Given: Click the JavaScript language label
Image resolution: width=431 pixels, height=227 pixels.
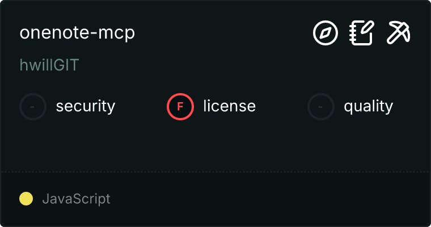Looking at the screenshot, I should coord(76,199).
